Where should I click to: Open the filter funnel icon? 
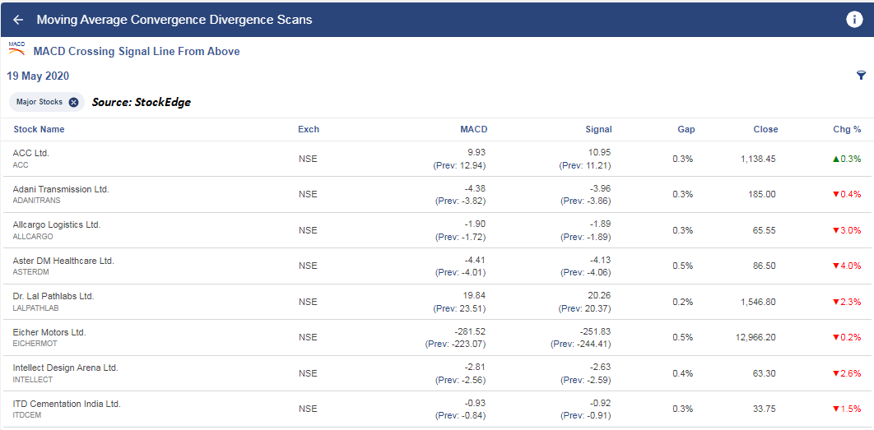pos(861,76)
